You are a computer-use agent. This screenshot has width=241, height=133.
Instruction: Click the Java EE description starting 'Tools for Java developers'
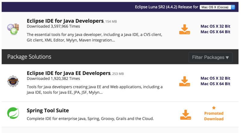pos(95,90)
